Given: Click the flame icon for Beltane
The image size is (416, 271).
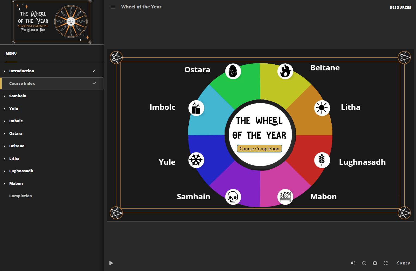Looking at the screenshot, I should 285,71.
